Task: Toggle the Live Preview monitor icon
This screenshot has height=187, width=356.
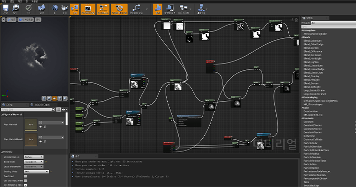Action: [88, 9]
